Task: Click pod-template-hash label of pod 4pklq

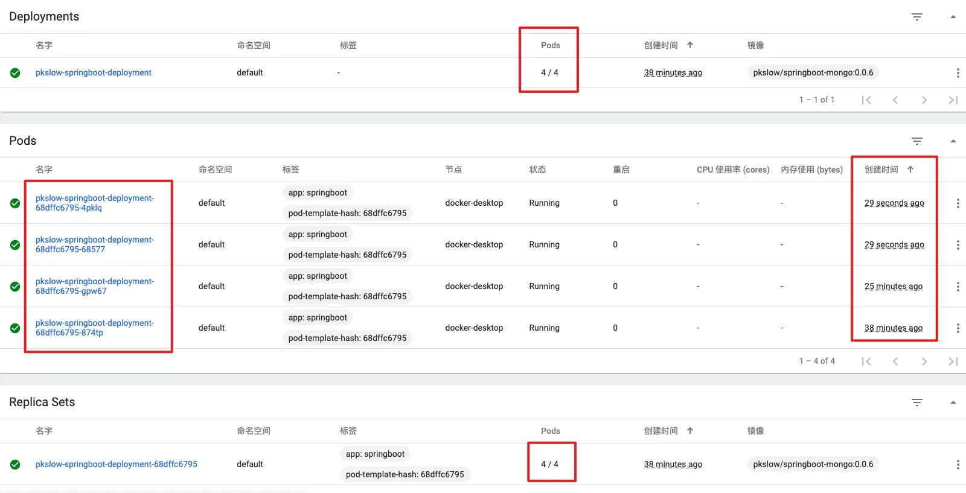Action: (x=347, y=213)
